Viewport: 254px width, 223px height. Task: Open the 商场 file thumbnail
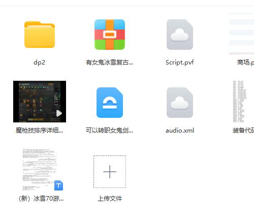(242, 34)
